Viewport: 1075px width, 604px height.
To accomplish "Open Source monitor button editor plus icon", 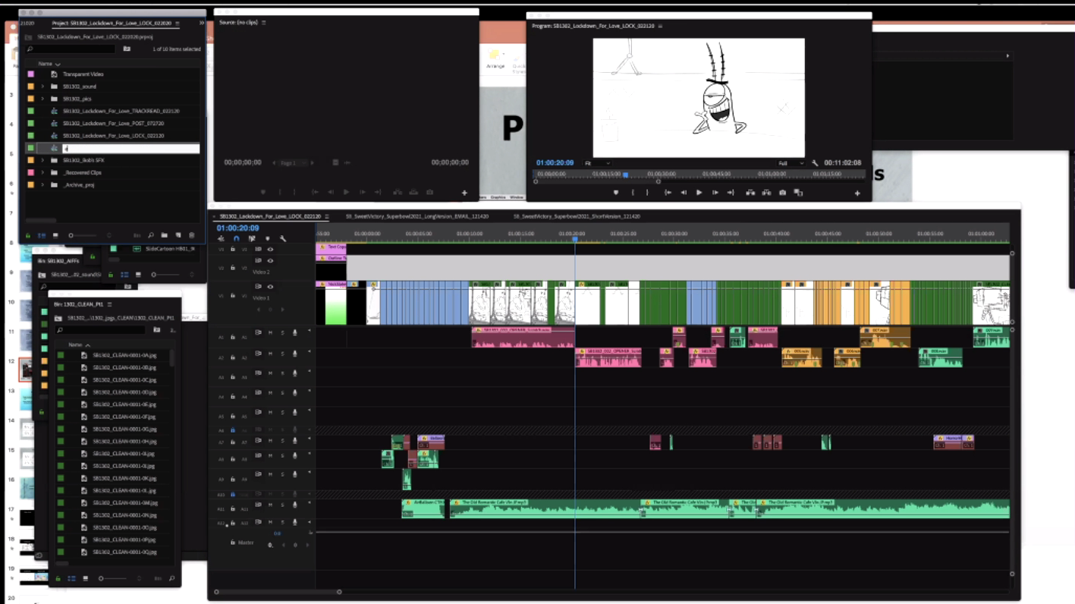I will 464,193.
